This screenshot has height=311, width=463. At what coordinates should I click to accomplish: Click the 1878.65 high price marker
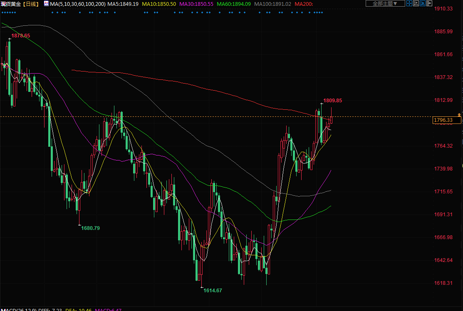[20, 36]
